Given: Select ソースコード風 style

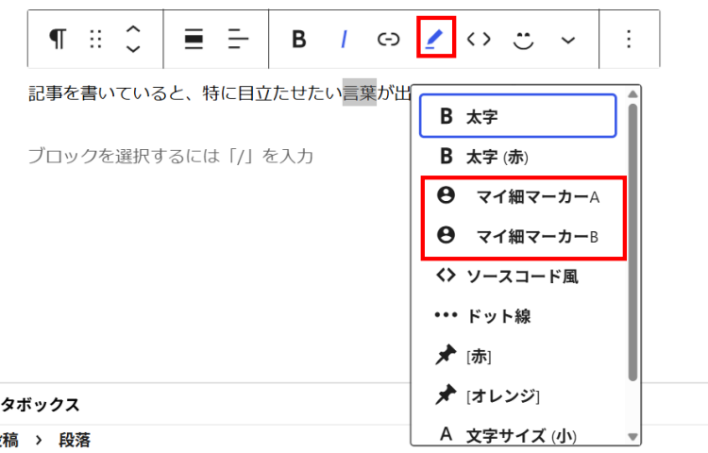Looking at the screenshot, I should click(518, 277).
